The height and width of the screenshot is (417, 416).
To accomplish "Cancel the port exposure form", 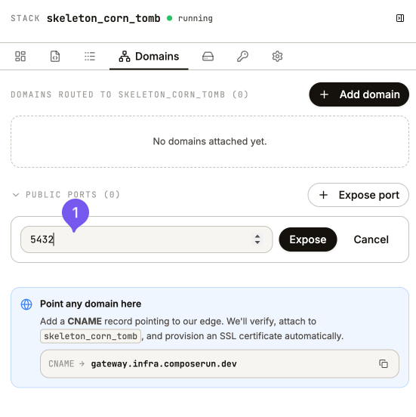I will 371,239.
